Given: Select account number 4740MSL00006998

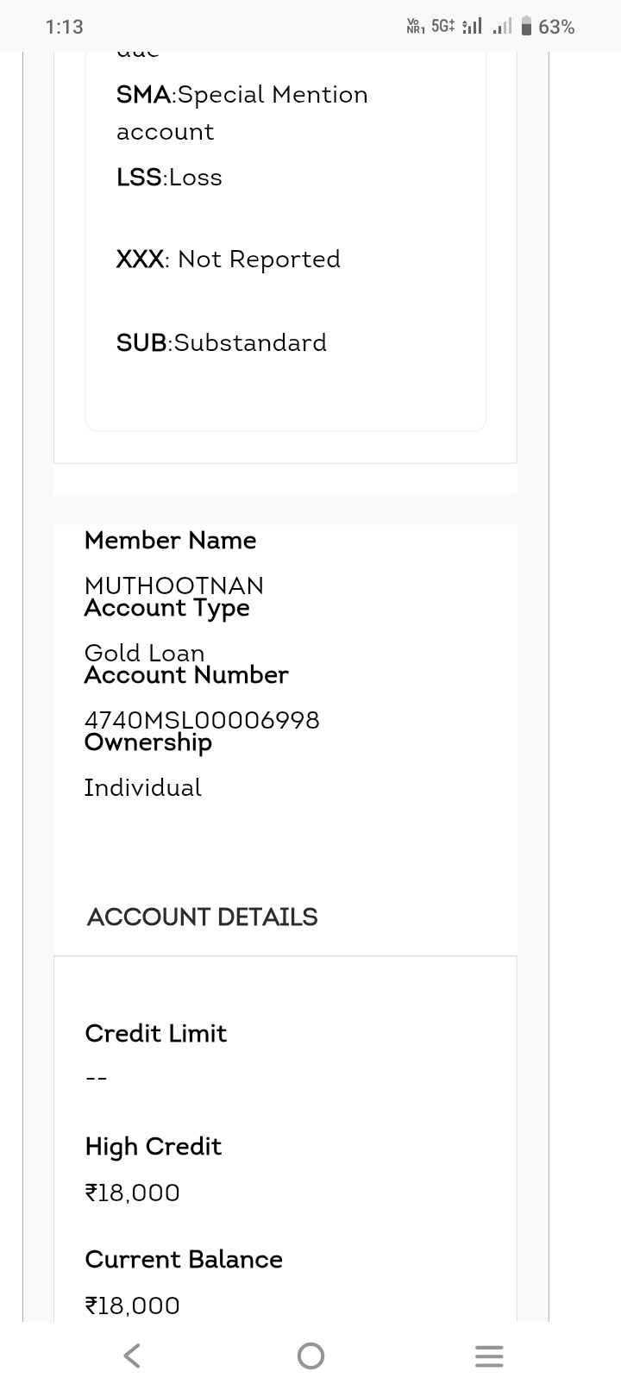Looking at the screenshot, I should [202, 719].
